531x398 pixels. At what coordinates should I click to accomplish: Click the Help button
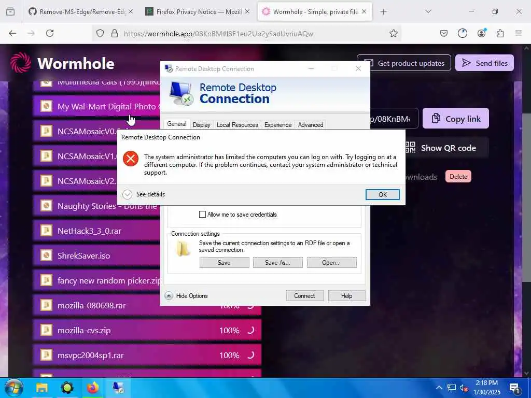point(346,296)
